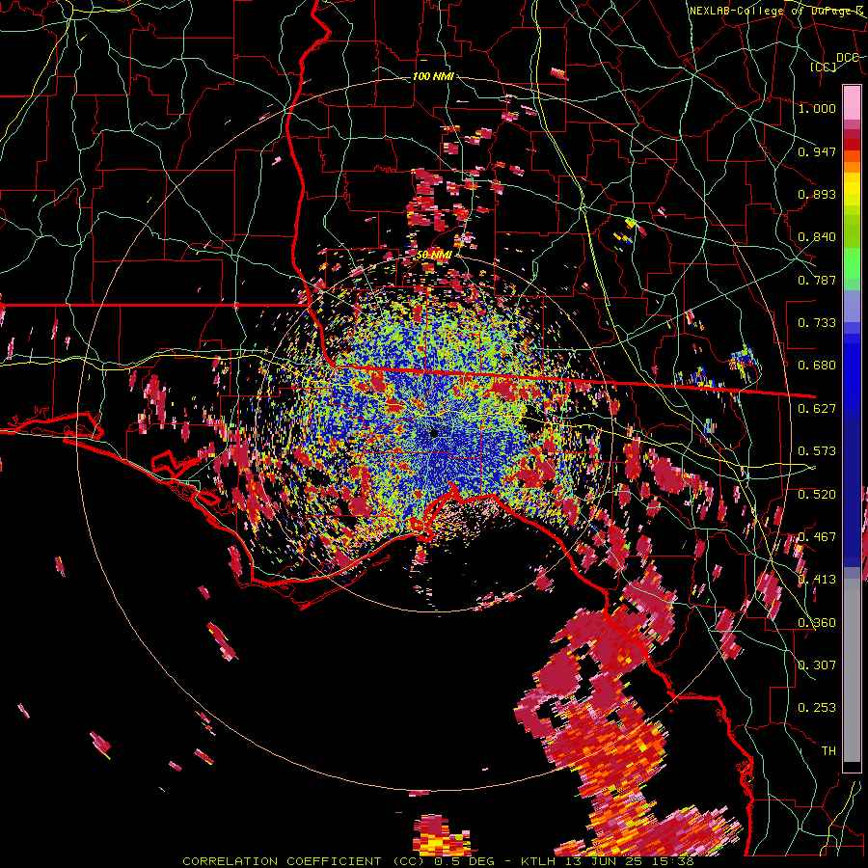Select the 0.680 color scale value
This screenshot has width=868, height=868.
[x=817, y=366]
